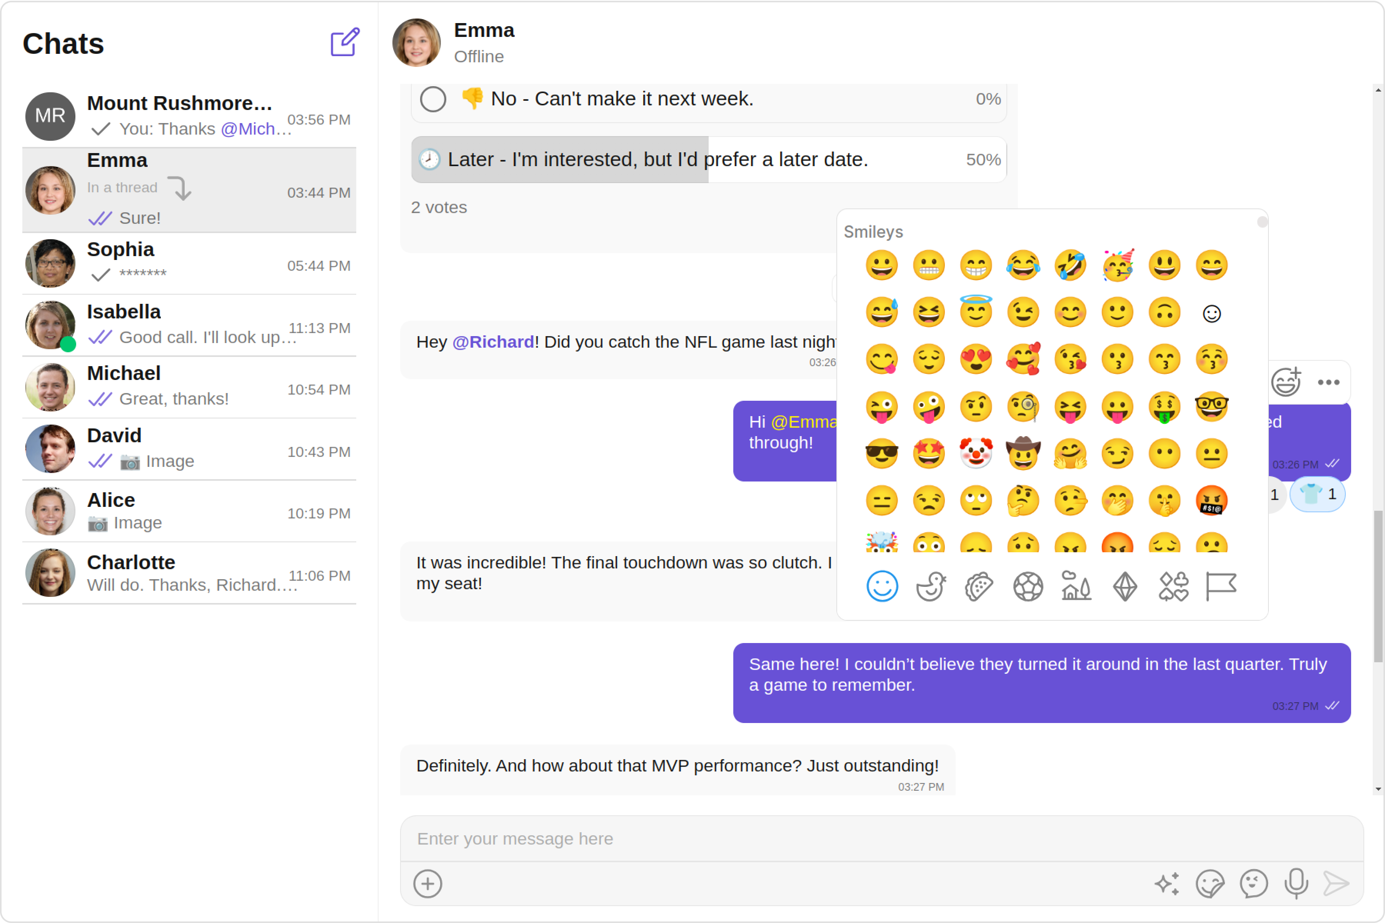This screenshot has width=1385, height=923.
Task: Open the emoji picker in message bar
Action: pos(1253,883)
